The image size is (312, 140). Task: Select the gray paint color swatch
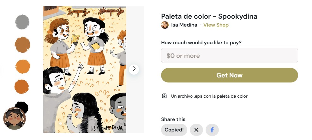pyautogui.click(x=22, y=22)
